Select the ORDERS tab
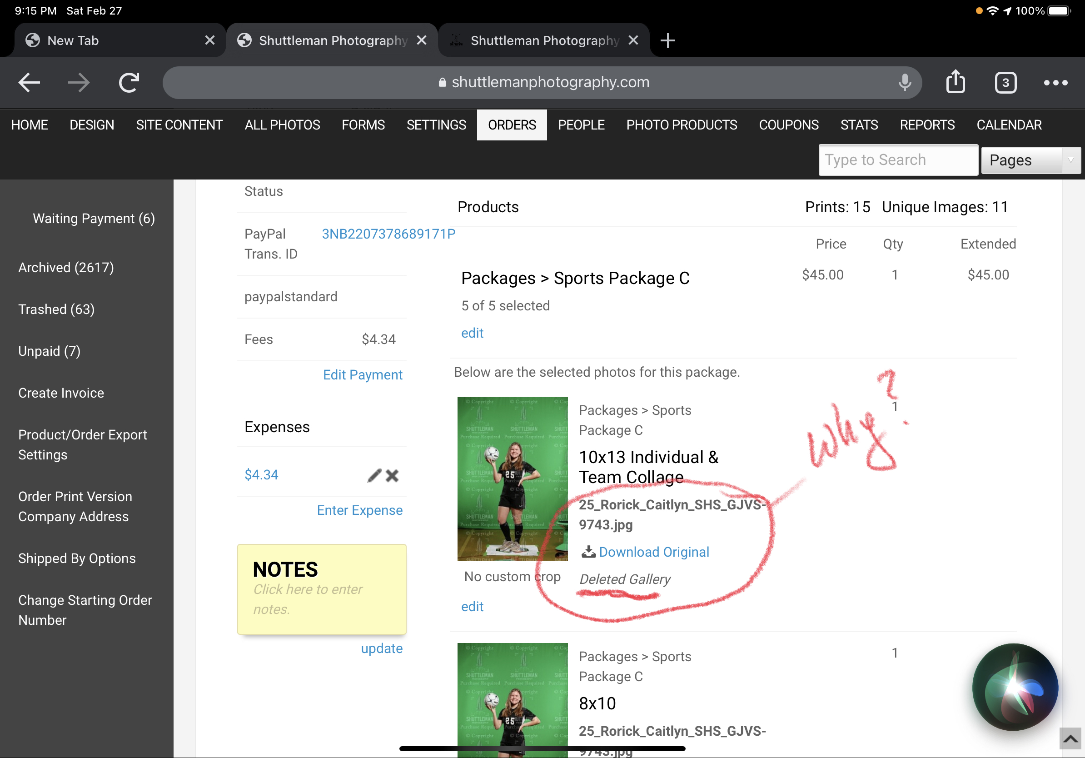1085x758 pixels. point(512,125)
